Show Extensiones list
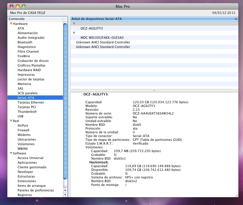 pos(27,181)
